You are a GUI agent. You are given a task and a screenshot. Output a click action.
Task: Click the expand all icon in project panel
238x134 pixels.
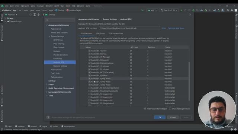click(35, 15)
